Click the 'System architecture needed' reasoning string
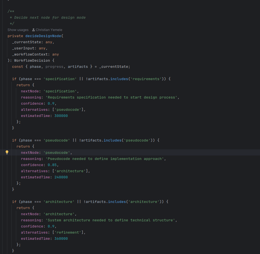 (x=111, y=220)
